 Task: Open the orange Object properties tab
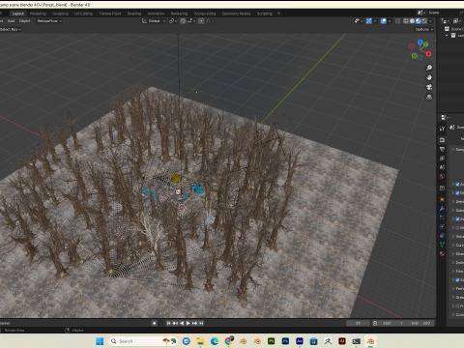click(442, 199)
